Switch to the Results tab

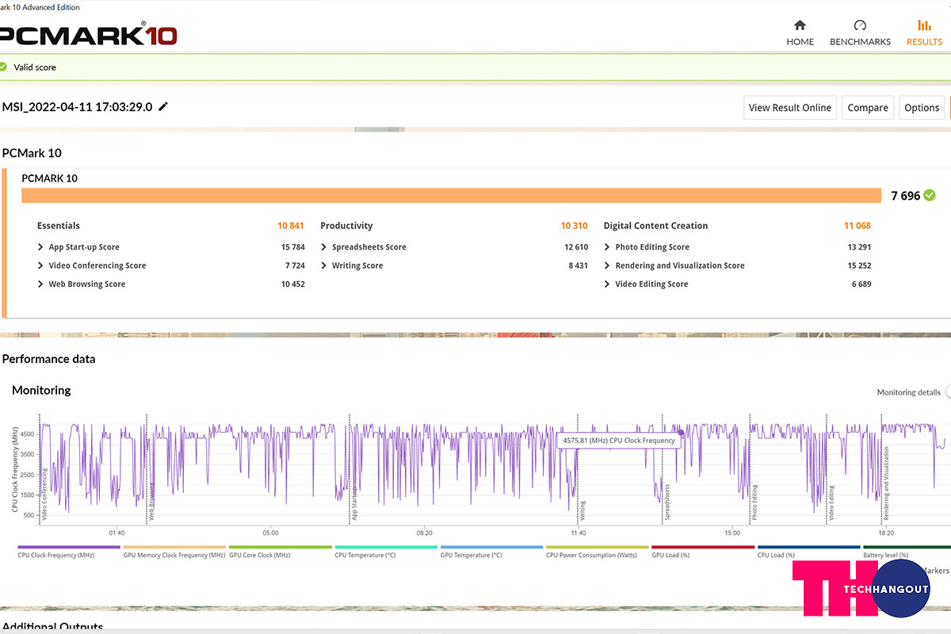tap(924, 32)
